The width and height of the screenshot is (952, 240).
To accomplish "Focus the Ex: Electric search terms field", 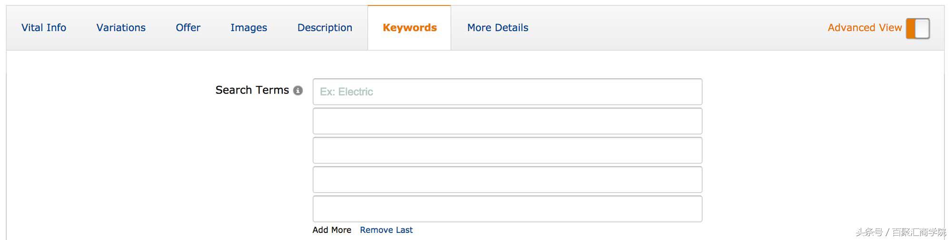I will pyautogui.click(x=507, y=92).
